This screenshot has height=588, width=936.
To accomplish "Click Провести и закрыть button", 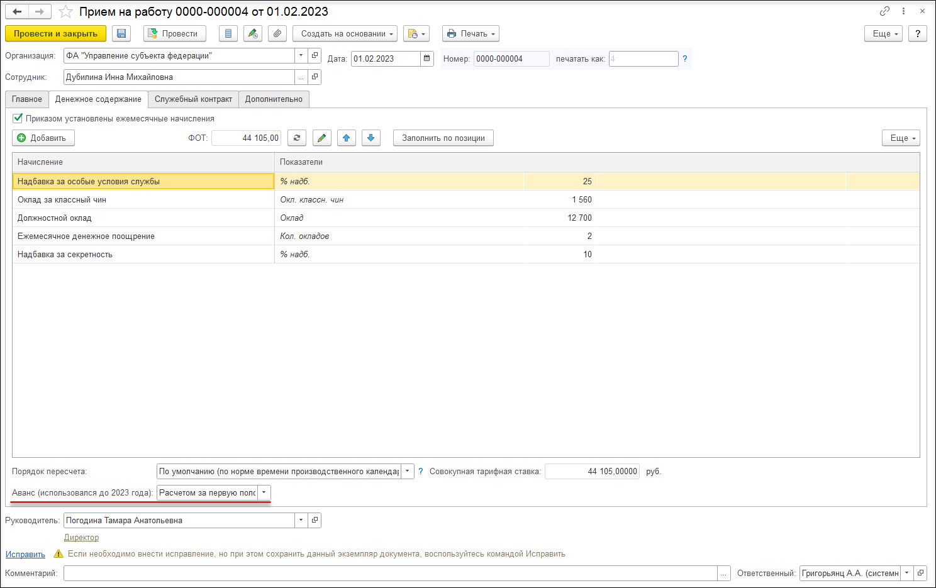I will (55, 33).
